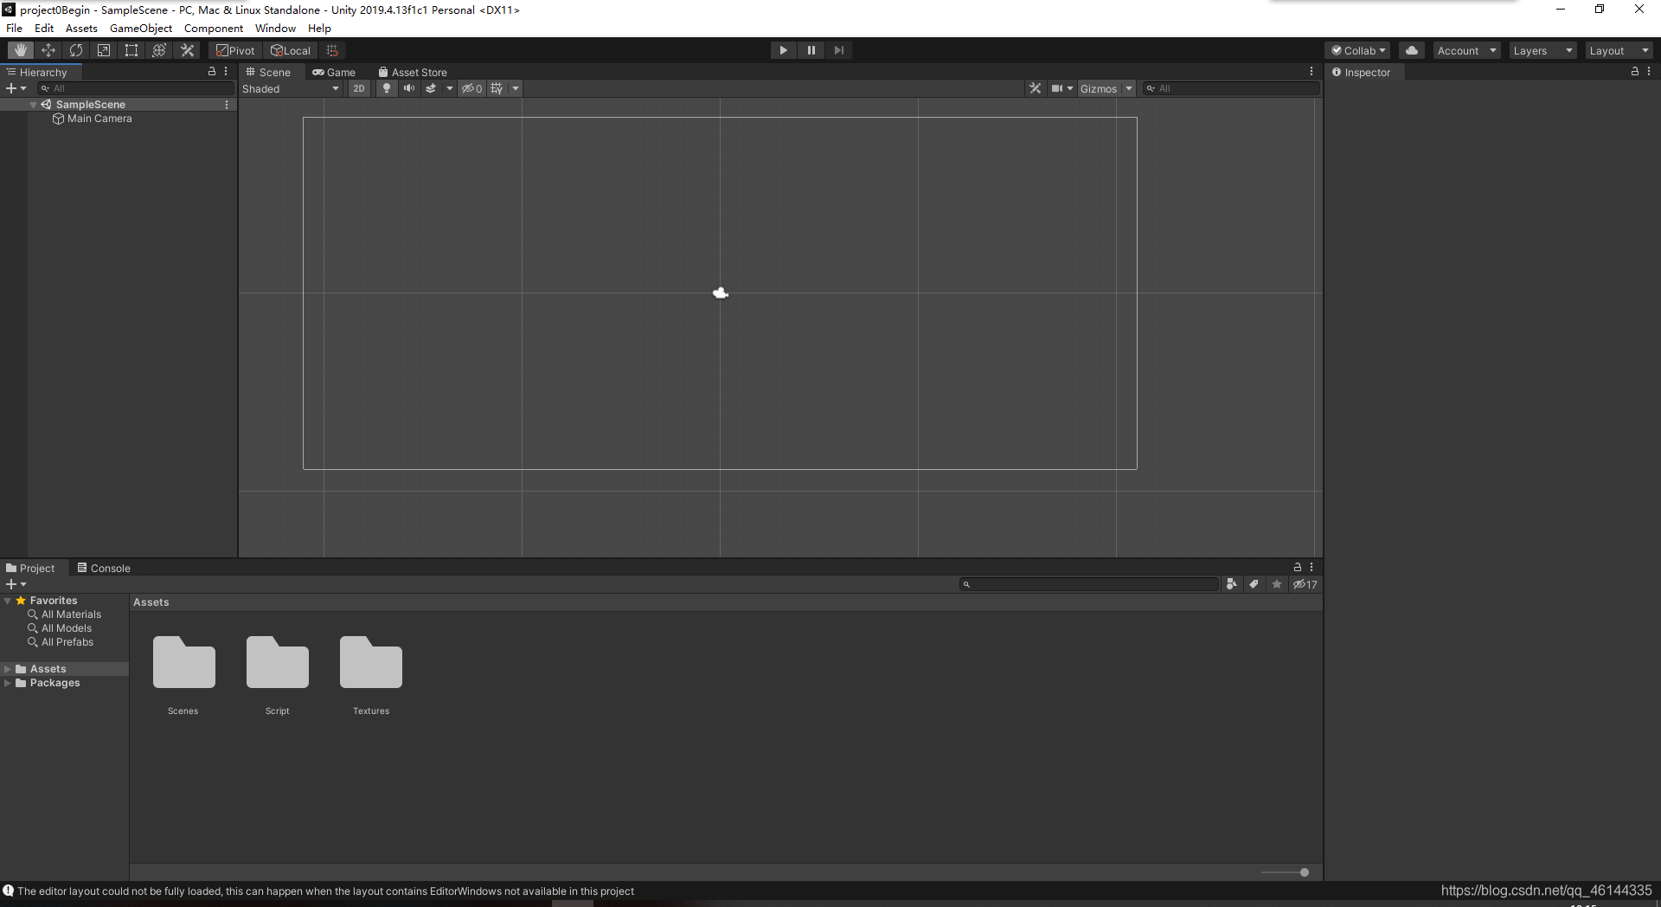Viewport: 1661px width, 907px height.
Task: Lock the Inspector panel
Action: point(1635,72)
